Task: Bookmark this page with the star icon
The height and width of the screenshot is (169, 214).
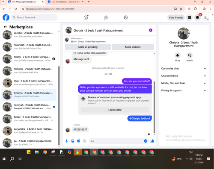Action: point(181,9)
